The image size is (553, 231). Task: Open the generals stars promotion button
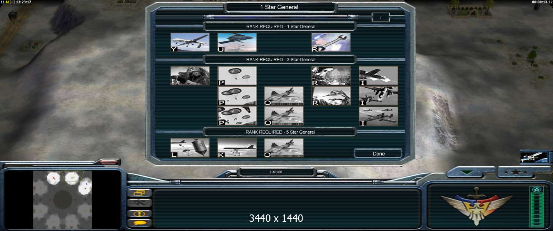pyautogui.click(x=515, y=172)
